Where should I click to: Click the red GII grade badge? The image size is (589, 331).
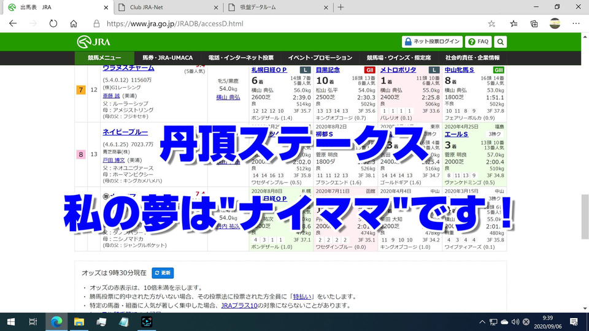click(369, 70)
